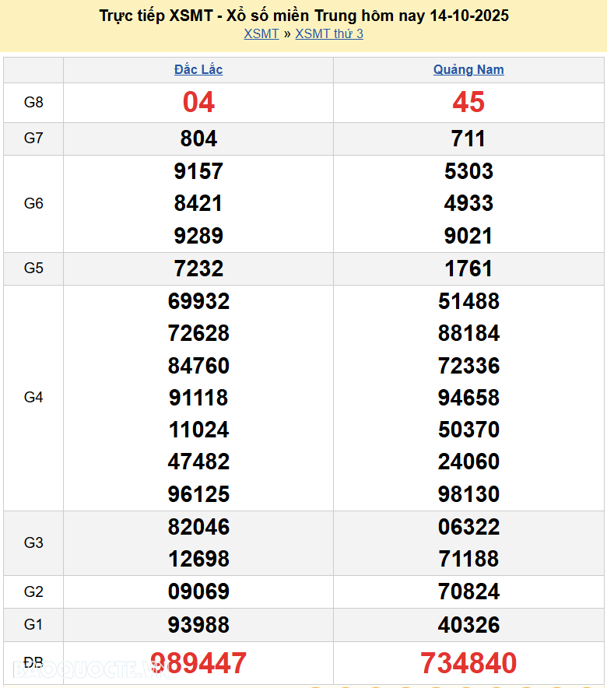Click the G6 row label

(33, 203)
